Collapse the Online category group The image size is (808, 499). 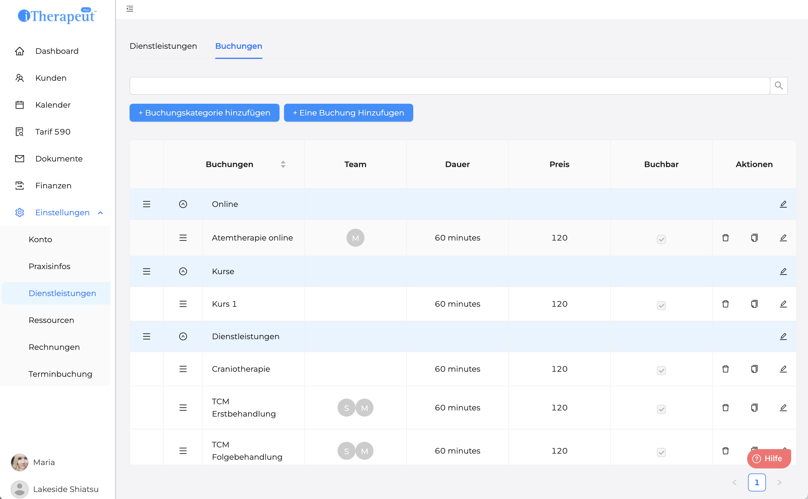183,204
